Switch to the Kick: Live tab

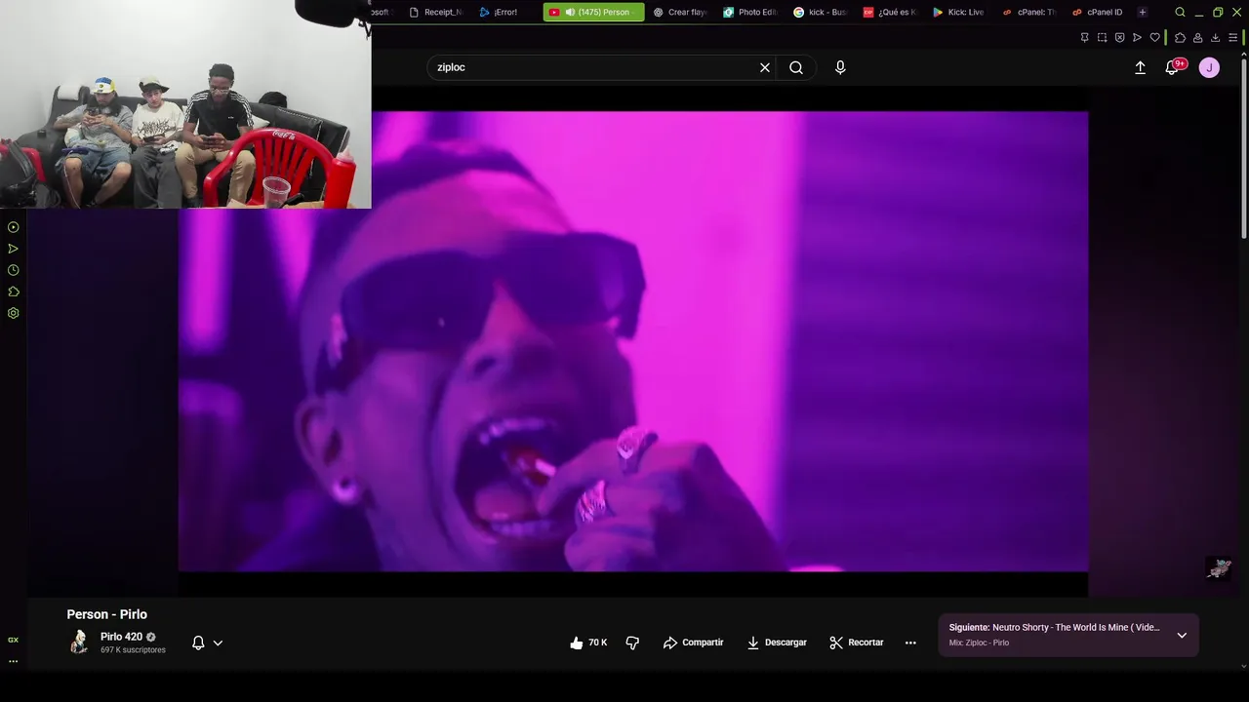pos(959,12)
